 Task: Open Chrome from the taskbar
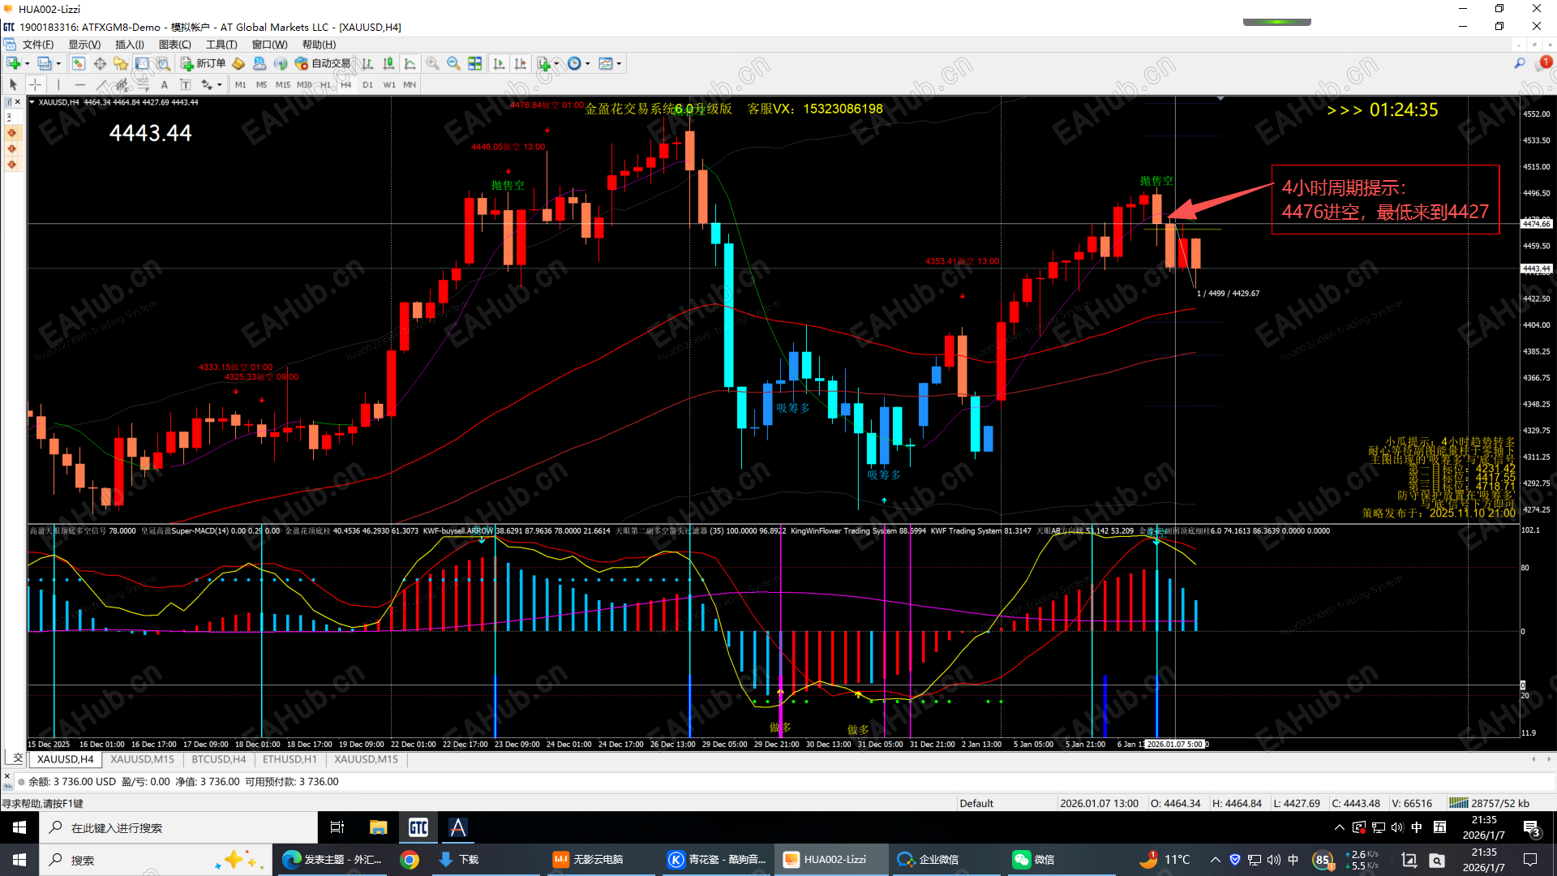click(x=410, y=860)
